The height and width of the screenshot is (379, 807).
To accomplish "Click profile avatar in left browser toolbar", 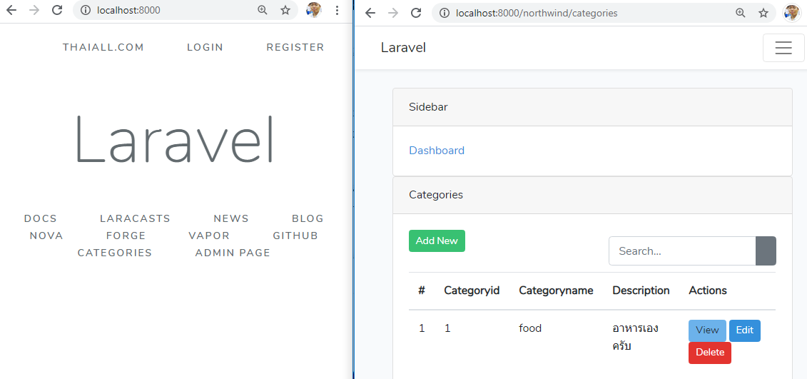I will coord(313,10).
